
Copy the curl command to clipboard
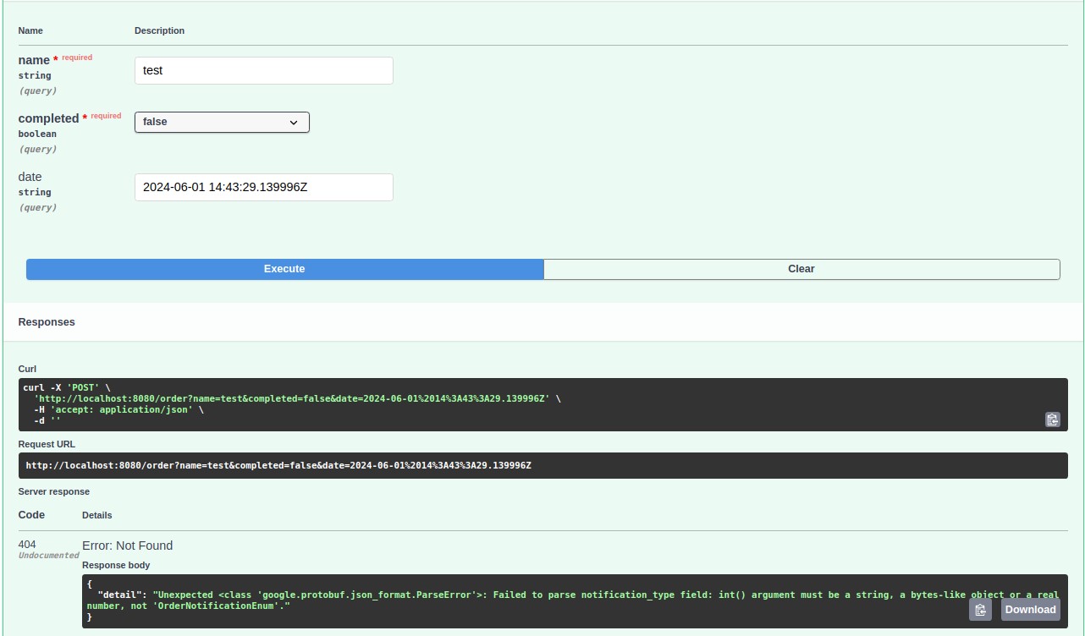[1052, 419]
